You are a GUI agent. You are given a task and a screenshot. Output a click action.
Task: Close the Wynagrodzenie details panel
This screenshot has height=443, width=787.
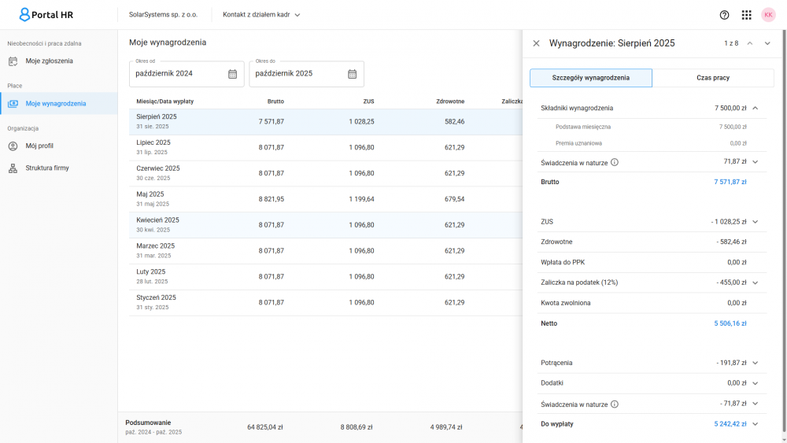[x=537, y=43]
